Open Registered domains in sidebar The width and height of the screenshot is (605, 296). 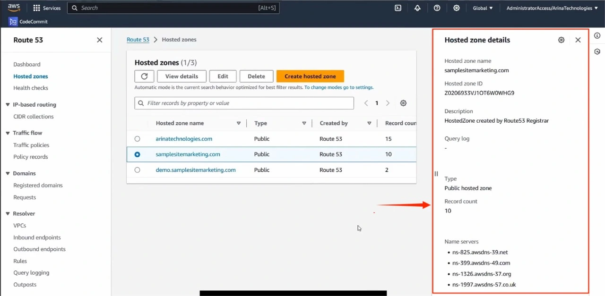click(x=38, y=186)
